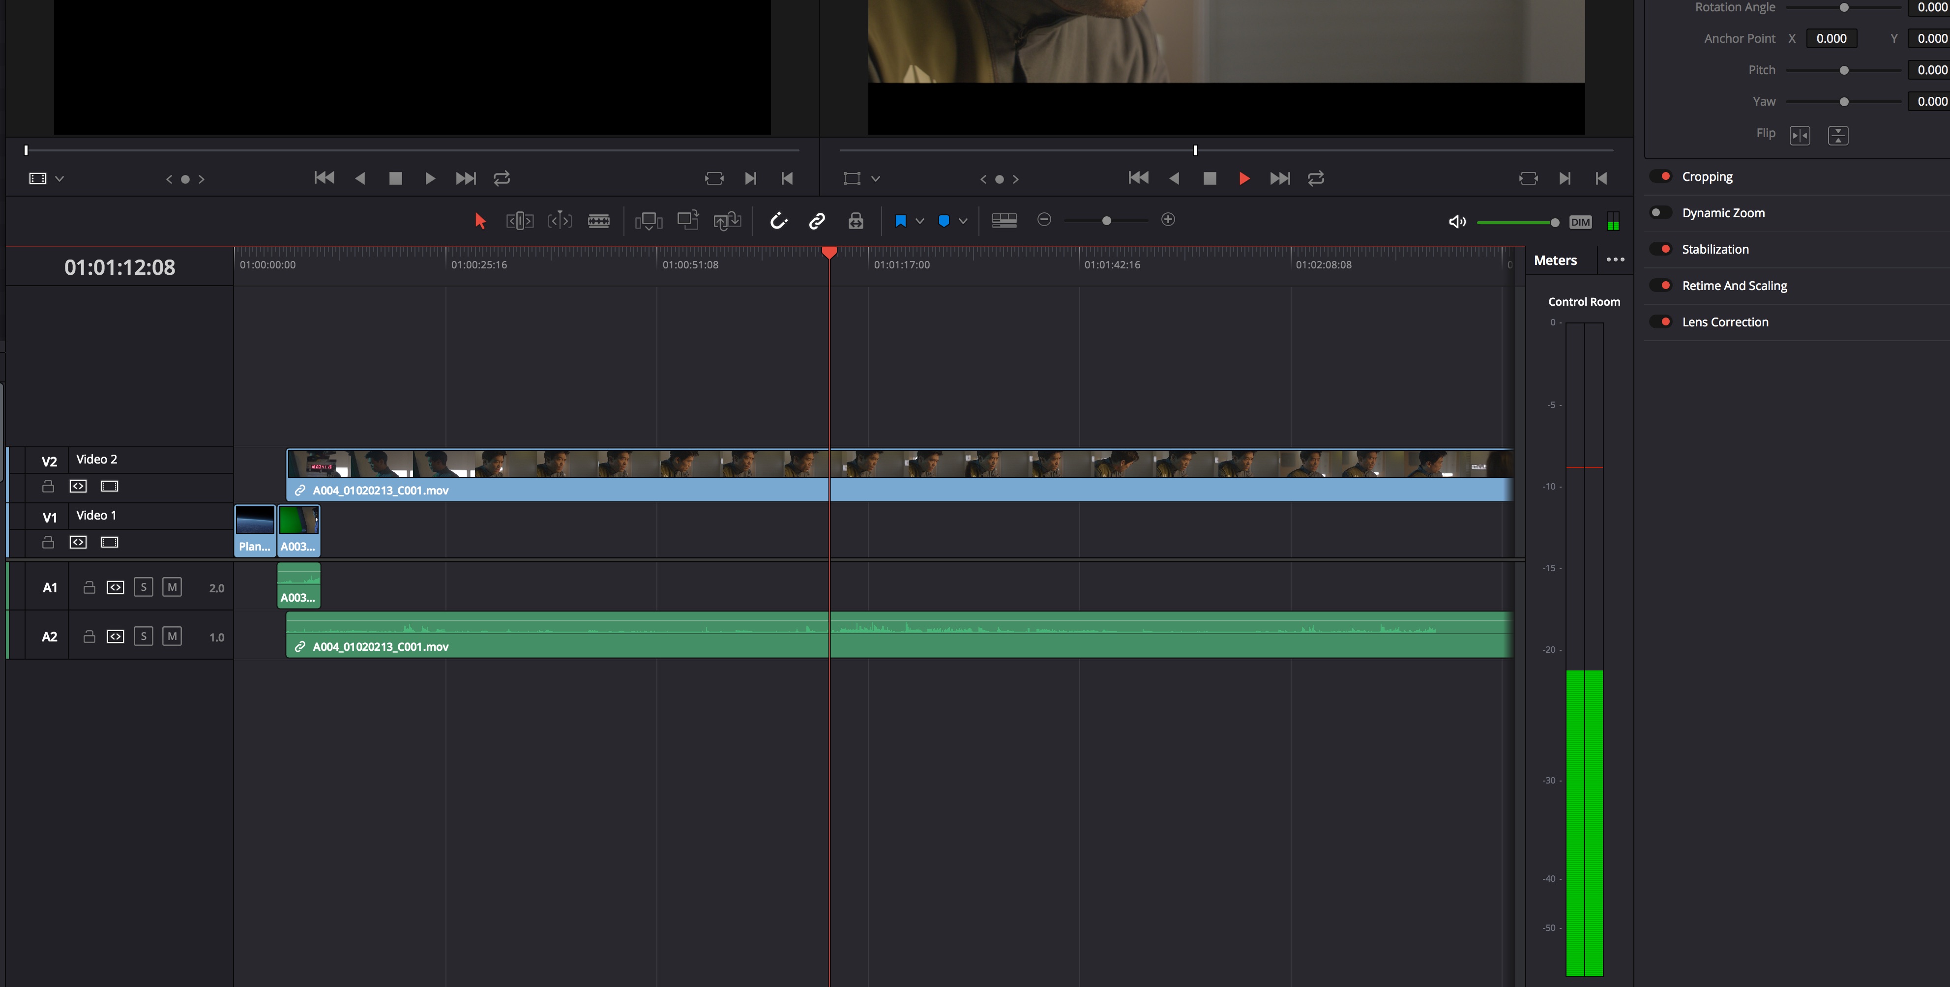The height and width of the screenshot is (987, 1950).
Task: Activate the Dynamic Trim Mode tool
Action: coord(560,221)
